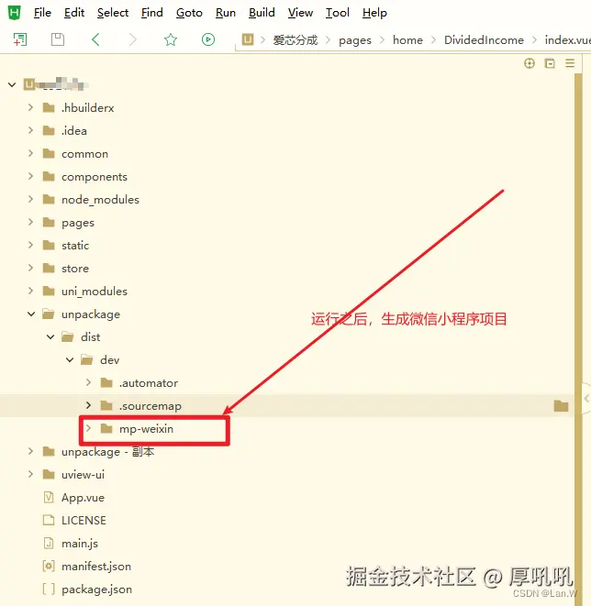Viewport: 591px width, 606px height.
Task: Click the save file toolbar icon
Action: [58, 39]
